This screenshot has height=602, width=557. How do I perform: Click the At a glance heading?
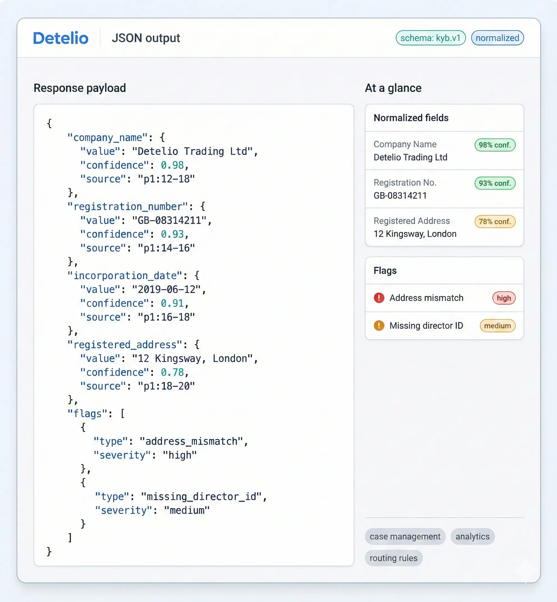393,88
